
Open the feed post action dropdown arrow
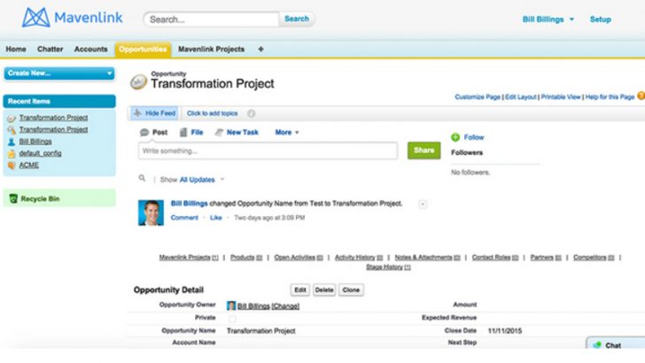click(423, 205)
